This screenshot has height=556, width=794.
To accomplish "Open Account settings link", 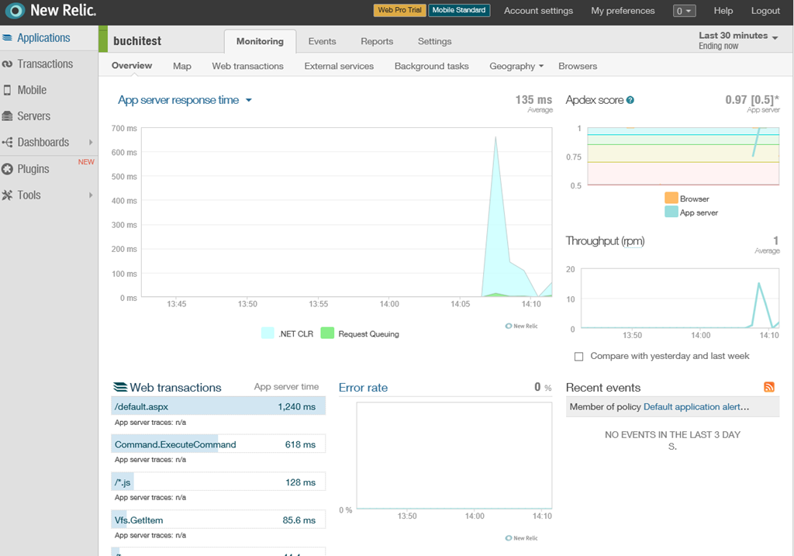I will coord(538,11).
